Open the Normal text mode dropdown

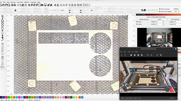pos(133,9)
